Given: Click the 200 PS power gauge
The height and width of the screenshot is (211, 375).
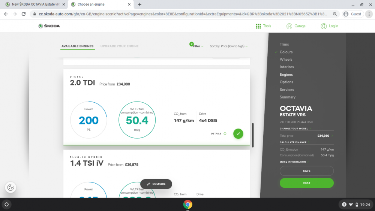Looking at the screenshot, I should point(88,120).
